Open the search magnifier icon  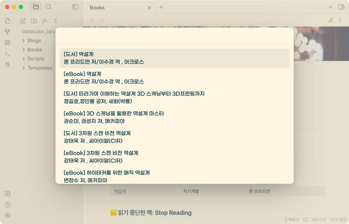pyautogui.click(x=49, y=7)
